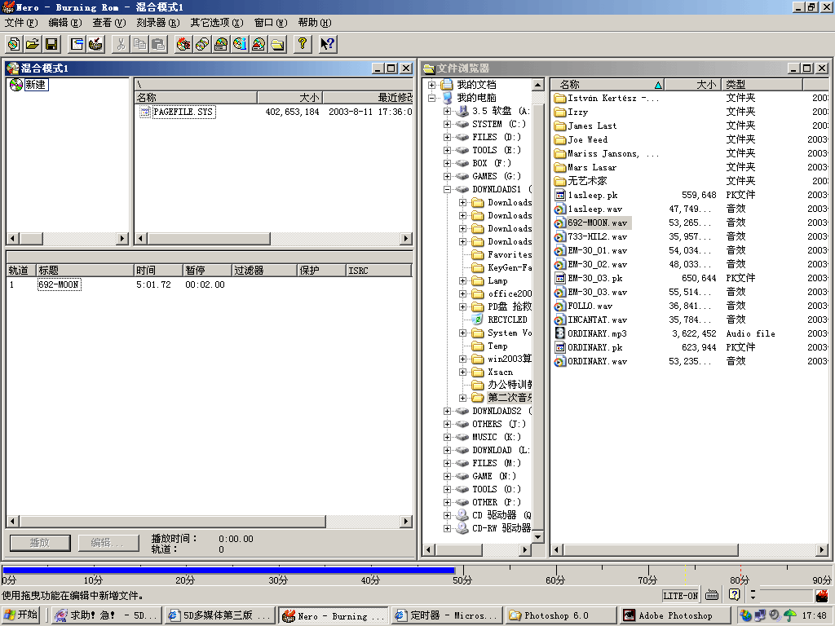Click the question balloon icon in status bar

tap(735, 595)
